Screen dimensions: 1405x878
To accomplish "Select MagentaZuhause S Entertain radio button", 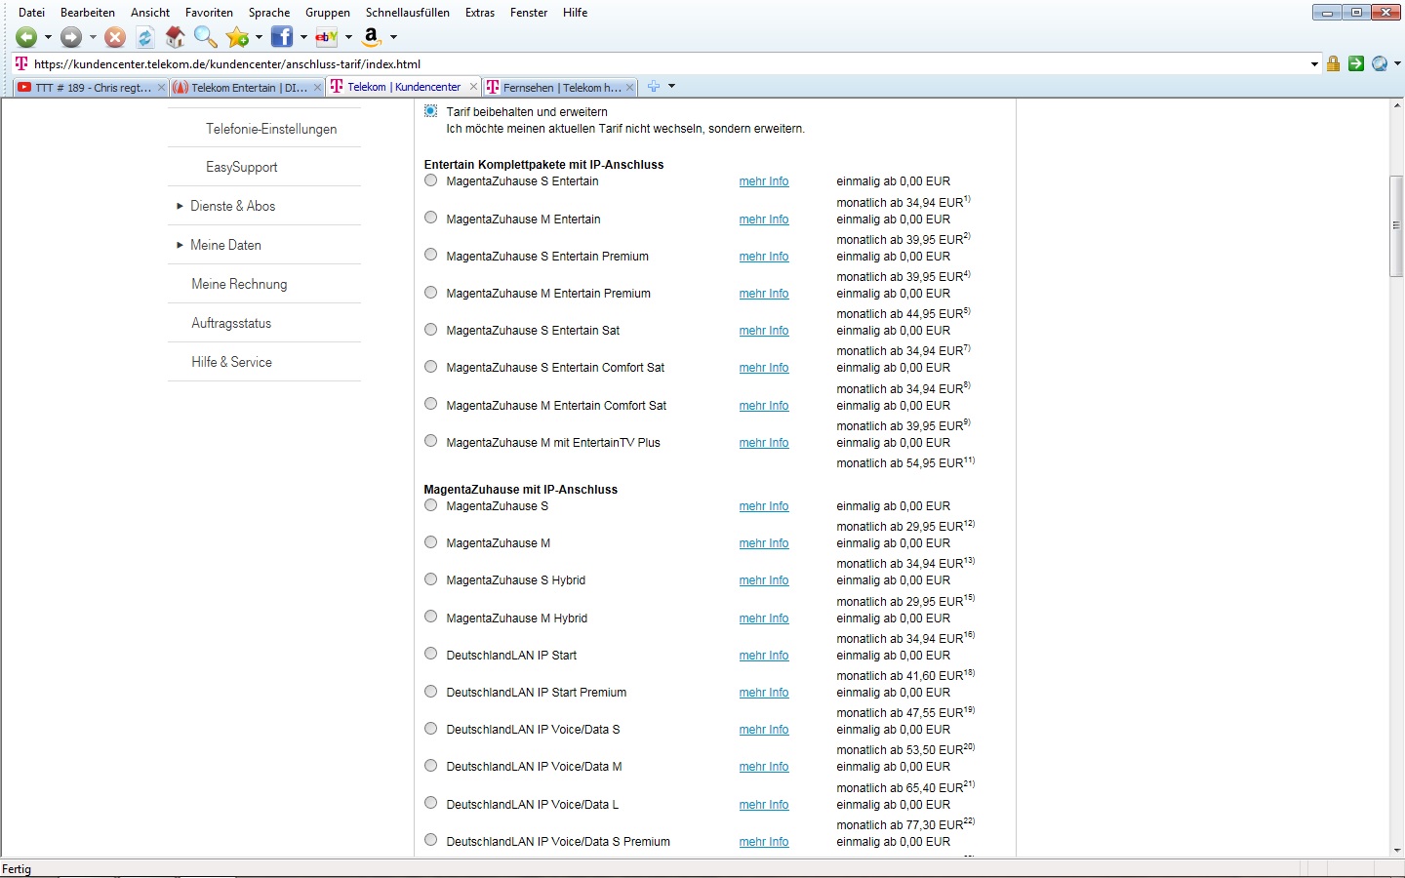I will (430, 180).
